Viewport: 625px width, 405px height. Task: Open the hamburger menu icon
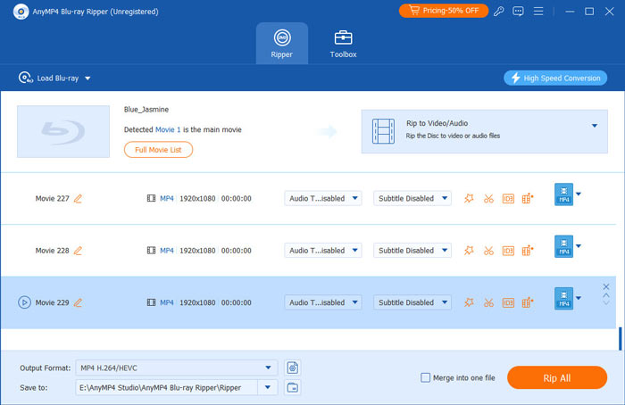pos(538,11)
